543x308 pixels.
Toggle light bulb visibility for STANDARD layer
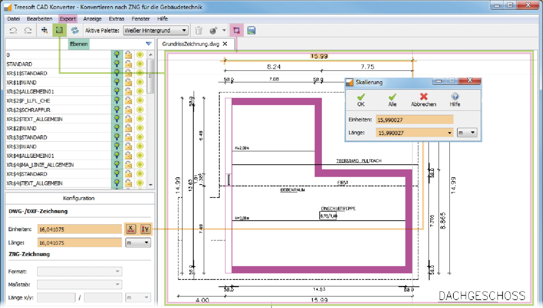point(117,64)
